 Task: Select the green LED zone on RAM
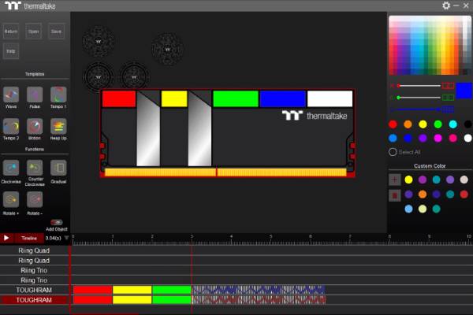pos(236,99)
